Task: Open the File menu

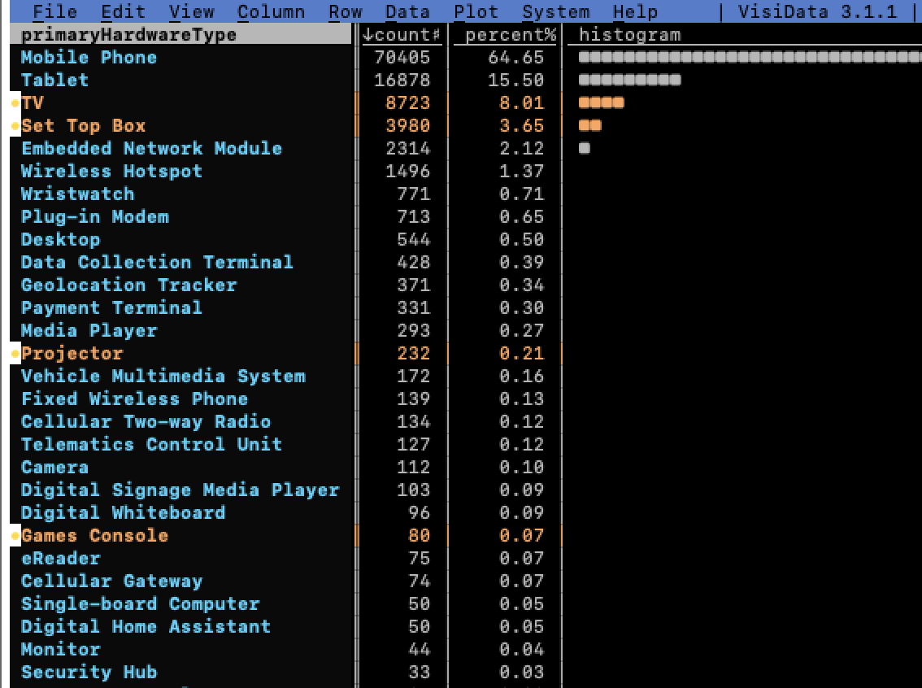Action: tap(56, 11)
